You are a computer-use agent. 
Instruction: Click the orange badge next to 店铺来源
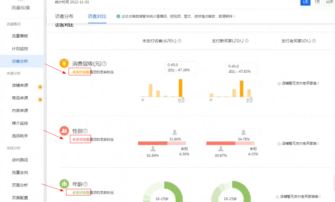pyautogui.click(x=40, y=87)
